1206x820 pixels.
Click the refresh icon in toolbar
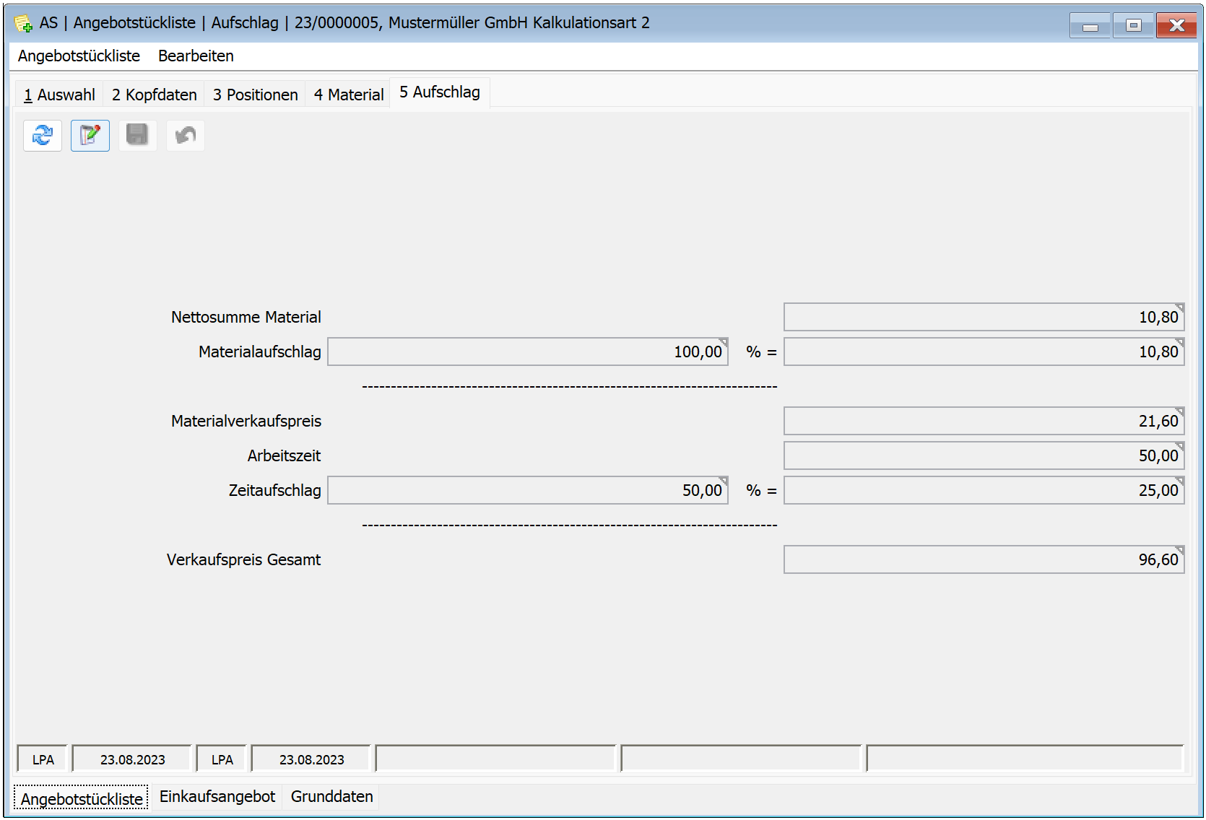(43, 136)
